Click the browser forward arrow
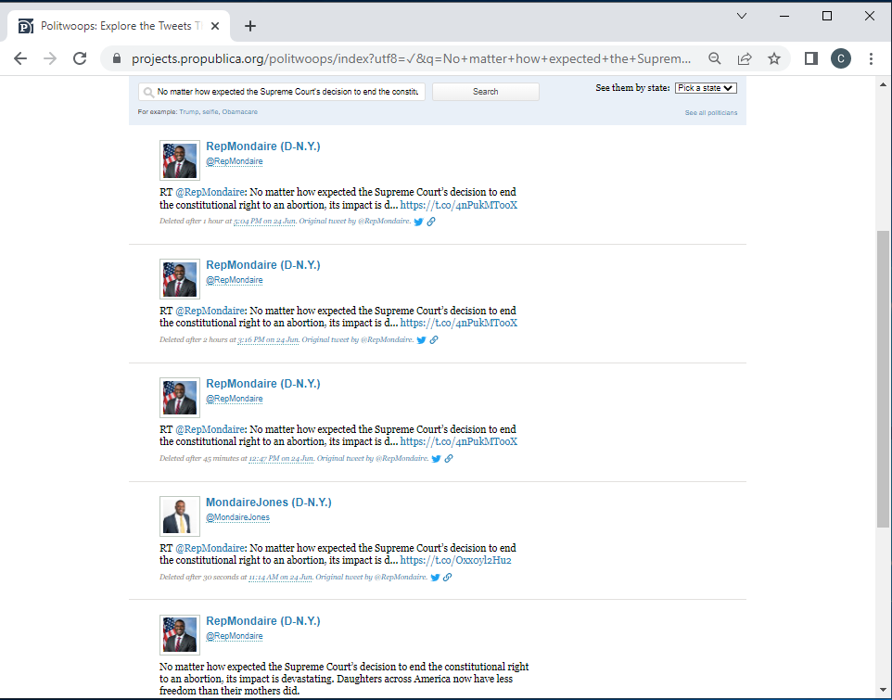 pos(50,58)
